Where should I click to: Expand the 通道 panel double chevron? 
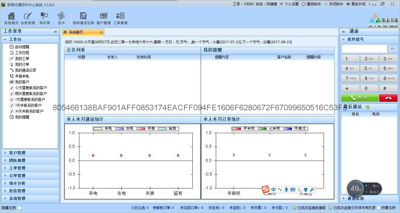[x=343, y=31]
